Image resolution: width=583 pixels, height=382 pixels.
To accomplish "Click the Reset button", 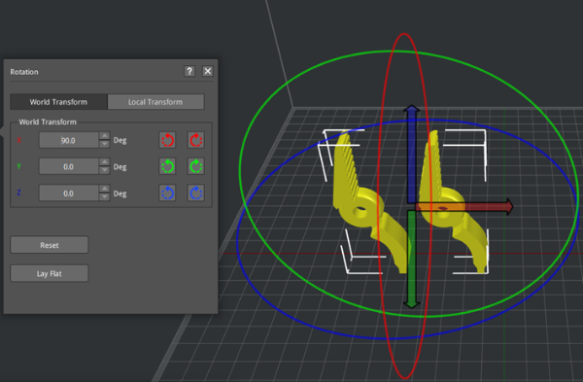I will [x=50, y=245].
